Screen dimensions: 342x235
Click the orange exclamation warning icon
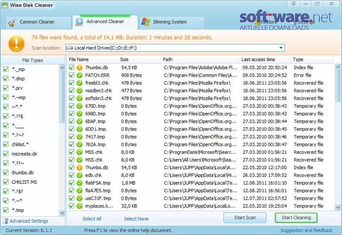tap(16, 43)
